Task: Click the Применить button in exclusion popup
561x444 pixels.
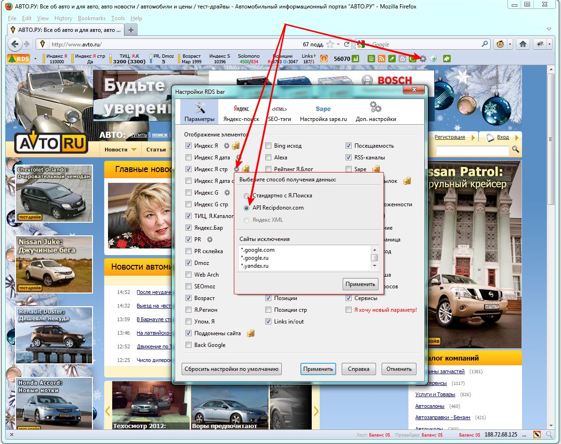Action: (361, 284)
